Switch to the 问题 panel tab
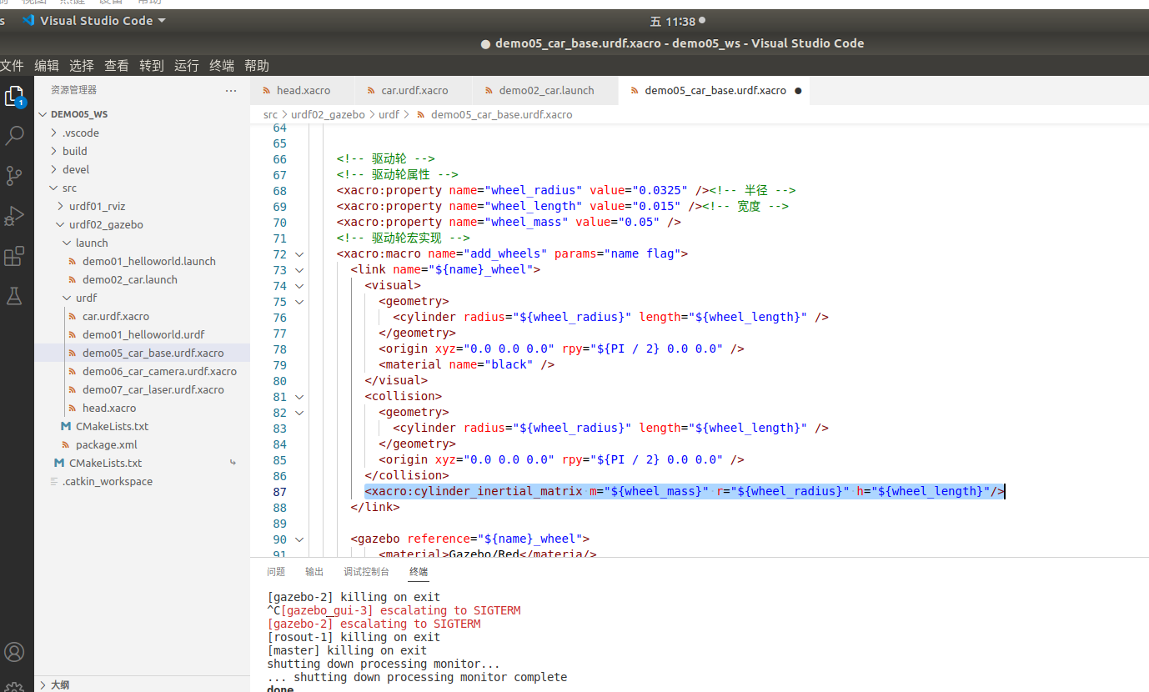Screen dimensions: 1149x692 (276, 572)
